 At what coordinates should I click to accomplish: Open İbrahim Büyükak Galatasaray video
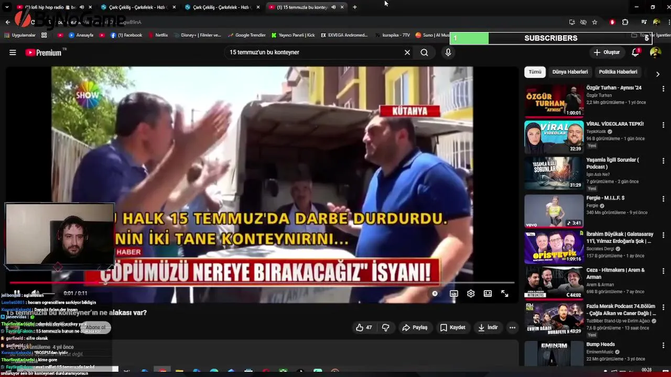click(620, 238)
